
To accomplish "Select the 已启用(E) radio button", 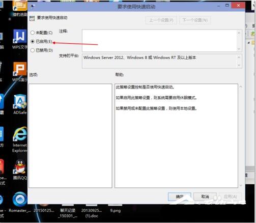I will pyautogui.click(x=33, y=41).
